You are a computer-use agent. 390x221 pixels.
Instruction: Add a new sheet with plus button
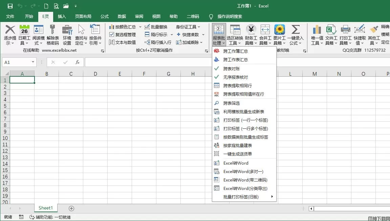click(x=71, y=208)
